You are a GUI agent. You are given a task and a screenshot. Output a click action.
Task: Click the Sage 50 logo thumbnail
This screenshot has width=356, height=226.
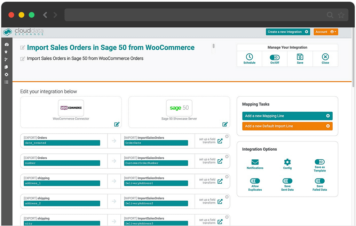tap(179, 108)
